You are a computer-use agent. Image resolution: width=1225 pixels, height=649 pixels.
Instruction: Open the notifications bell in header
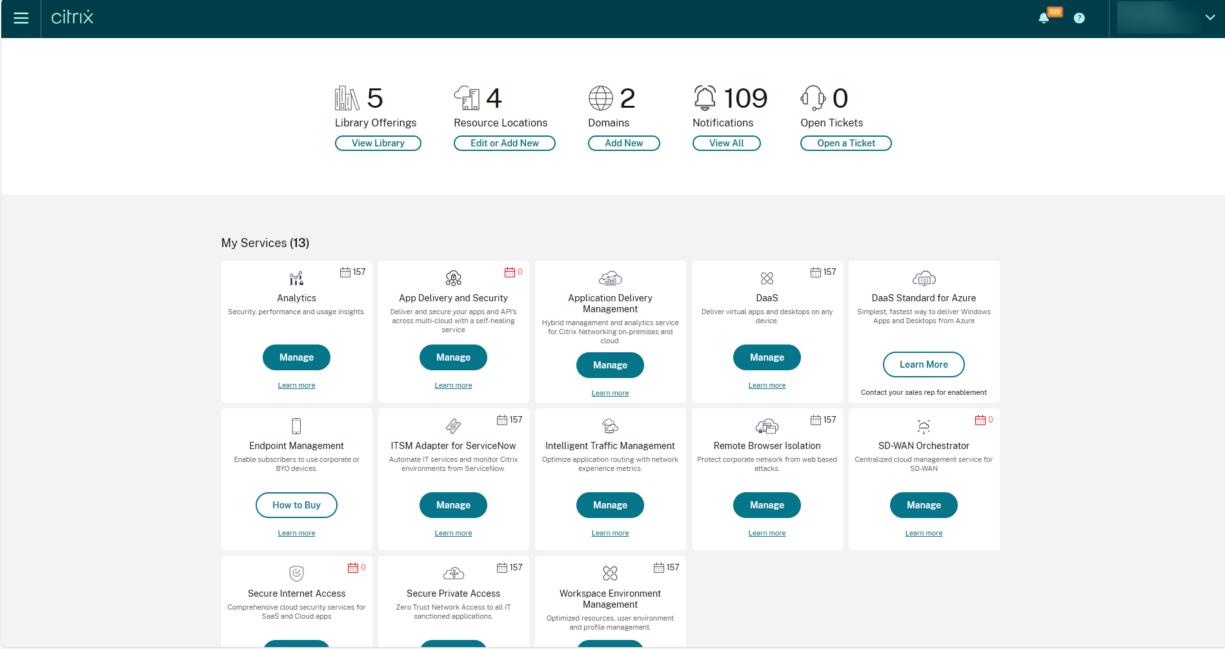1044,18
